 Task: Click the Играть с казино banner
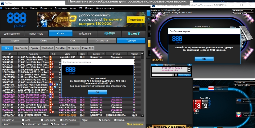[x=169, y=127]
